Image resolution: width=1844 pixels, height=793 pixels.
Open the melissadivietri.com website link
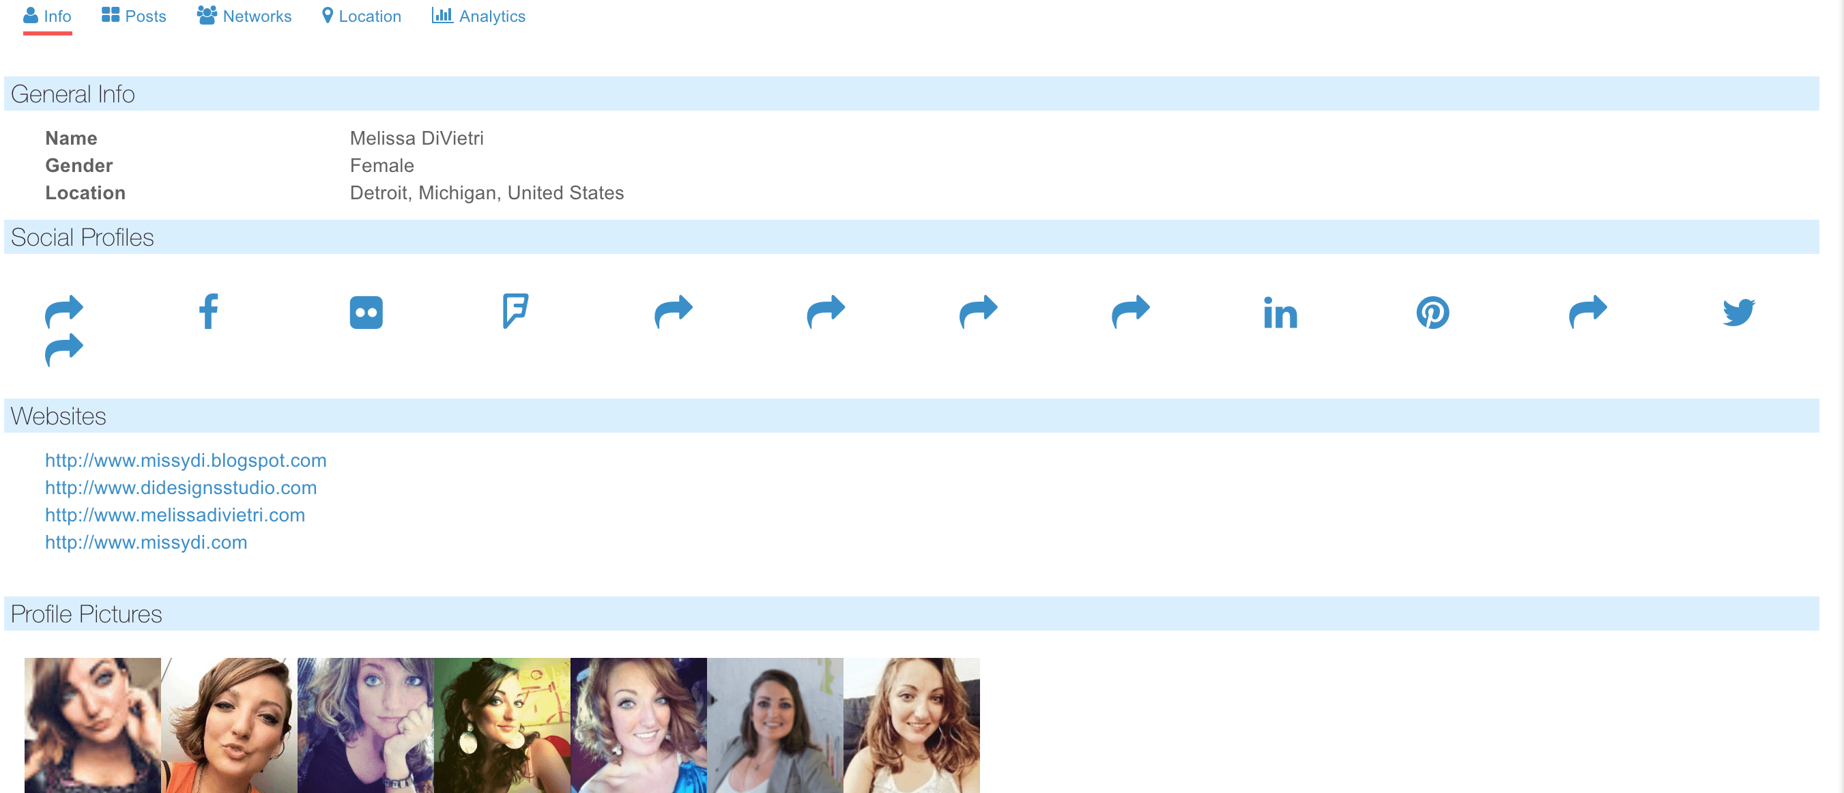point(175,515)
